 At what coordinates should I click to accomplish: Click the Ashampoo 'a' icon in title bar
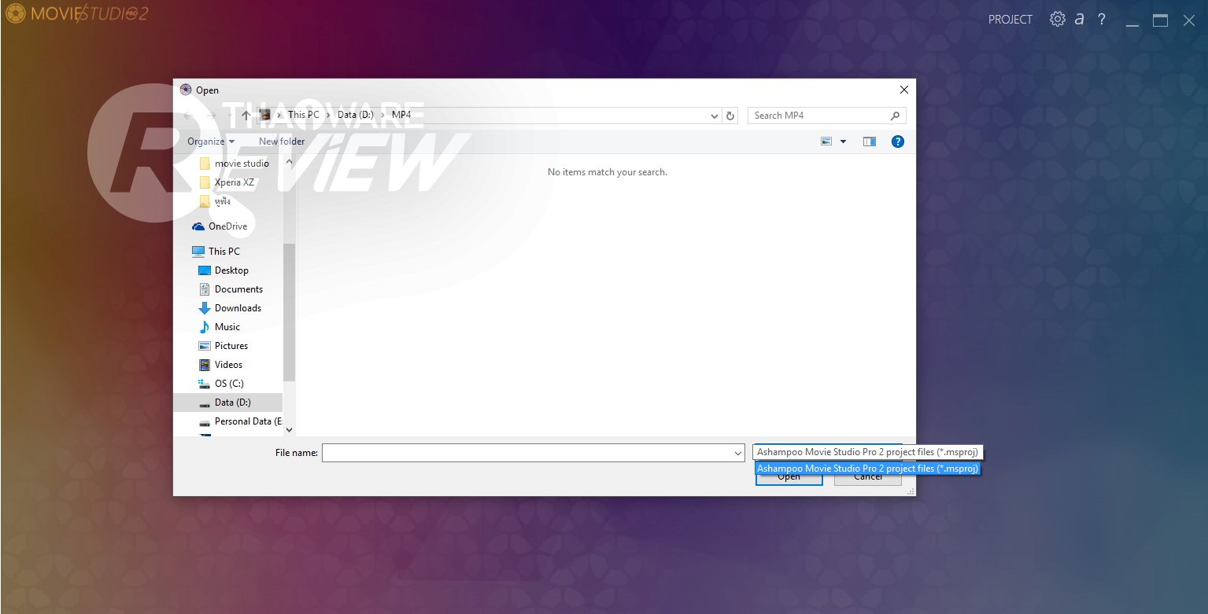click(x=1080, y=19)
